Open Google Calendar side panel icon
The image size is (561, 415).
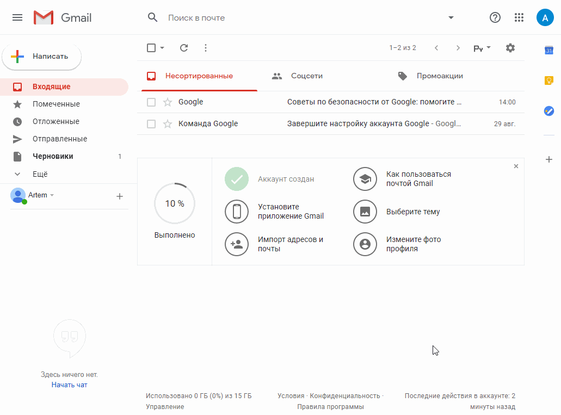(549, 51)
